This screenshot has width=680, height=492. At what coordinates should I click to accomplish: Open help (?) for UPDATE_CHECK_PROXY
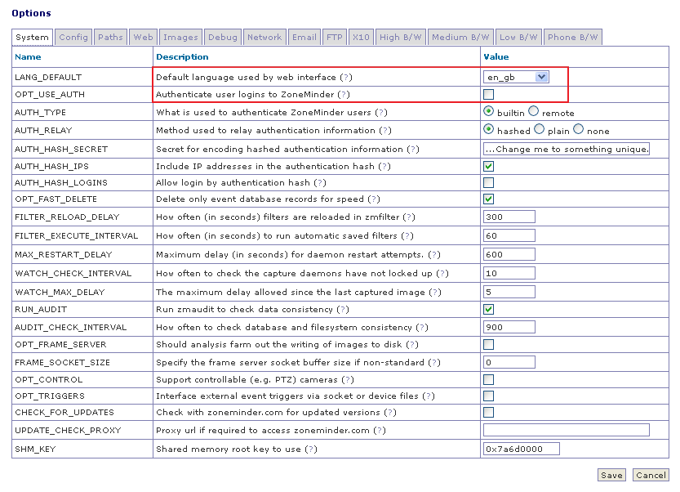pyautogui.click(x=380, y=431)
